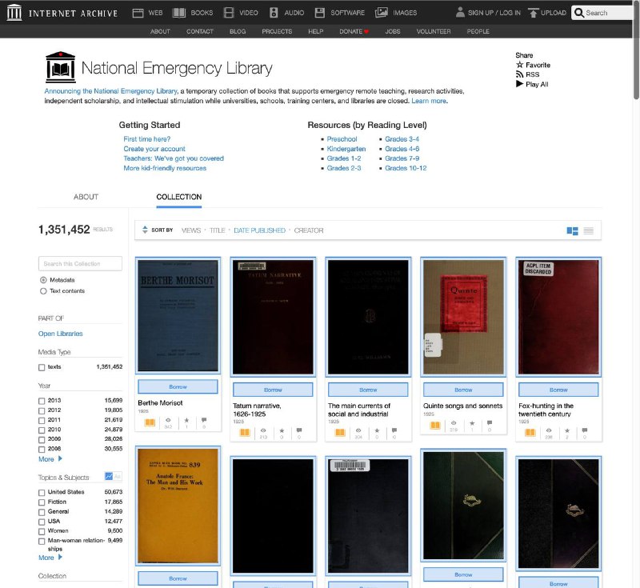The image size is (640, 588).
Task: Click the book icon under Berthe Morisot
Action: pos(150,422)
